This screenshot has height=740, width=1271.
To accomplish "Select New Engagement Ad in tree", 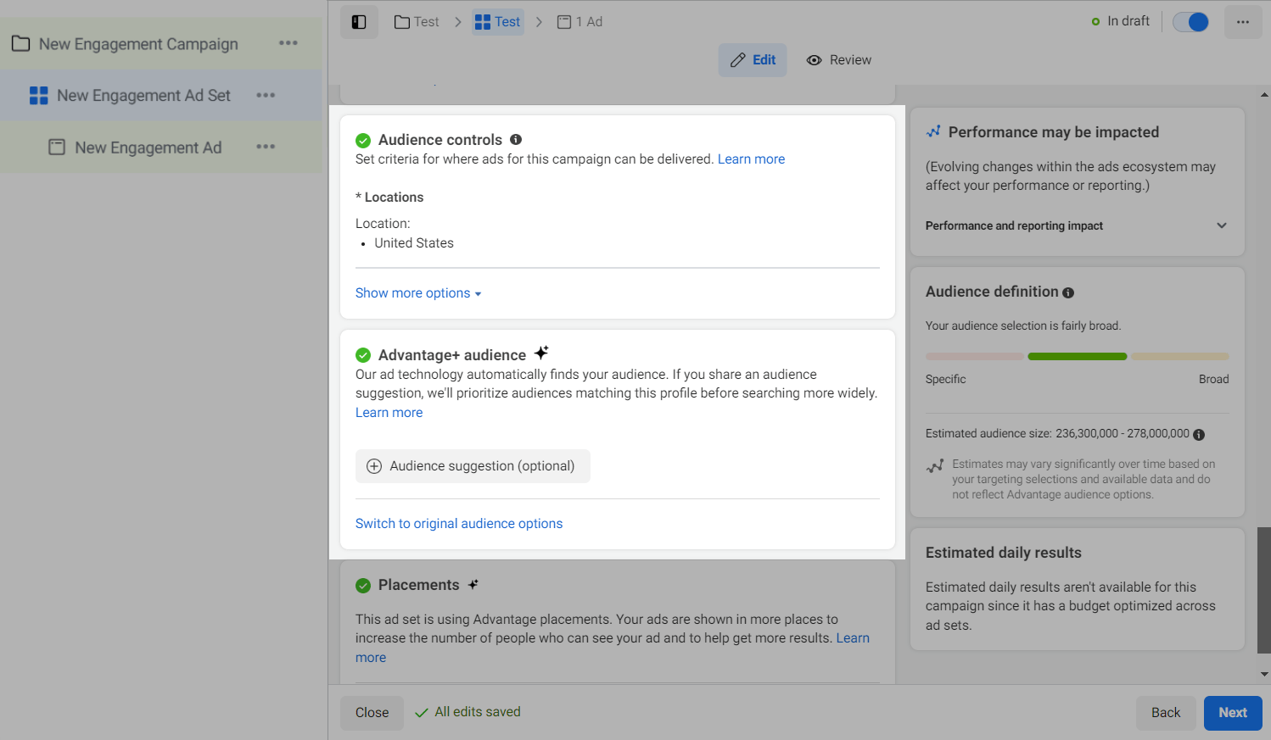I will 148,147.
